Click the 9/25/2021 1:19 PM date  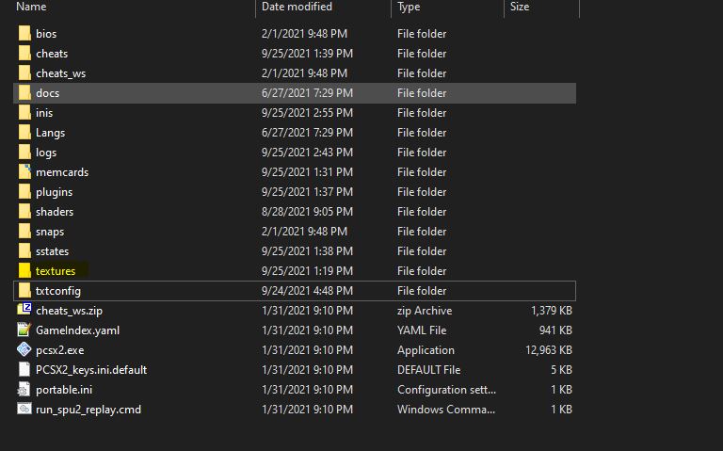click(307, 271)
